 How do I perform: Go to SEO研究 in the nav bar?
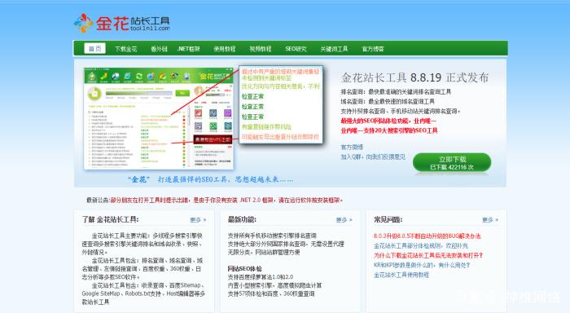tap(296, 49)
